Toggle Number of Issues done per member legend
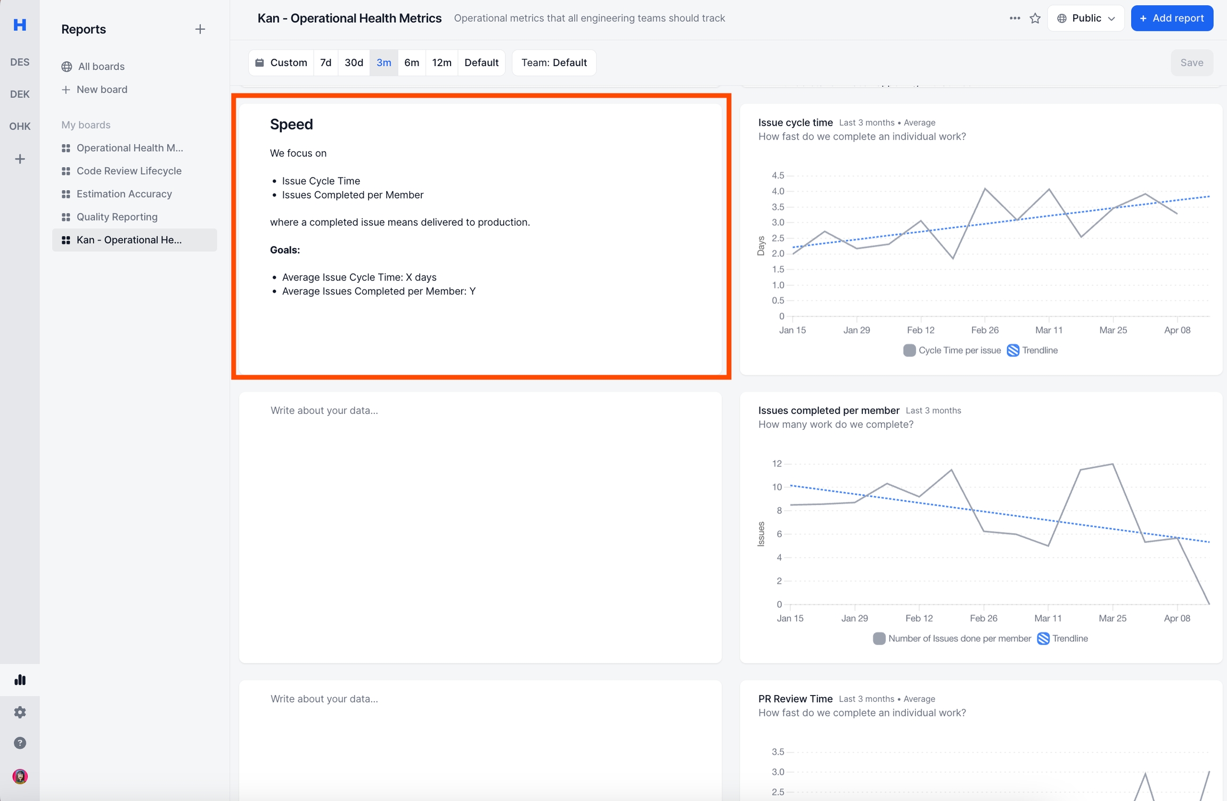 [952, 639]
